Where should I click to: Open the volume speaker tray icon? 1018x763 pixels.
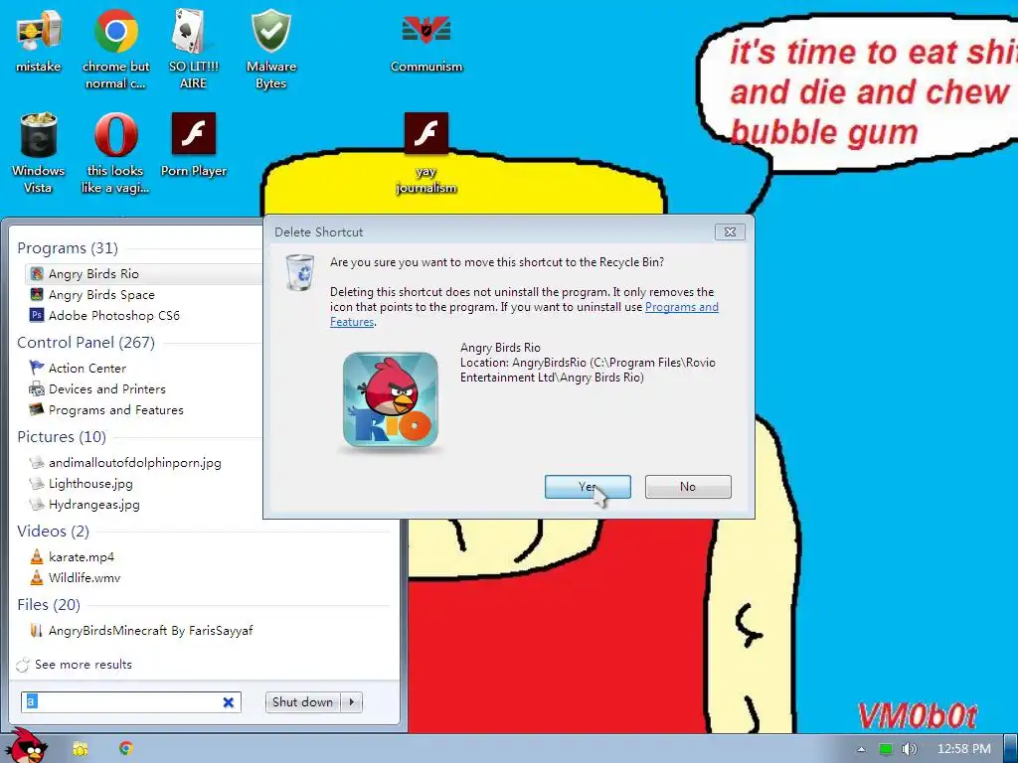click(x=909, y=749)
